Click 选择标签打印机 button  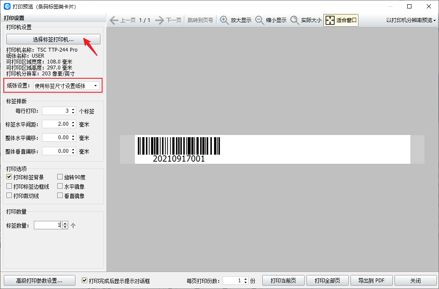pyautogui.click(x=53, y=39)
